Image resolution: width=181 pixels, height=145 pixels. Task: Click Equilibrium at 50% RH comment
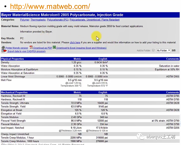[167, 69]
